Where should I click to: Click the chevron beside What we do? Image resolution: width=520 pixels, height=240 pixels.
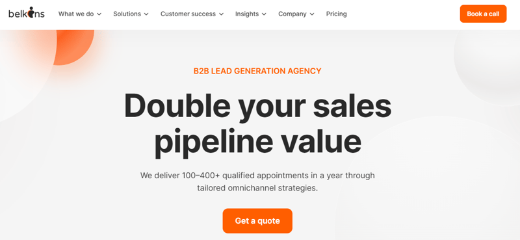pos(99,14)
